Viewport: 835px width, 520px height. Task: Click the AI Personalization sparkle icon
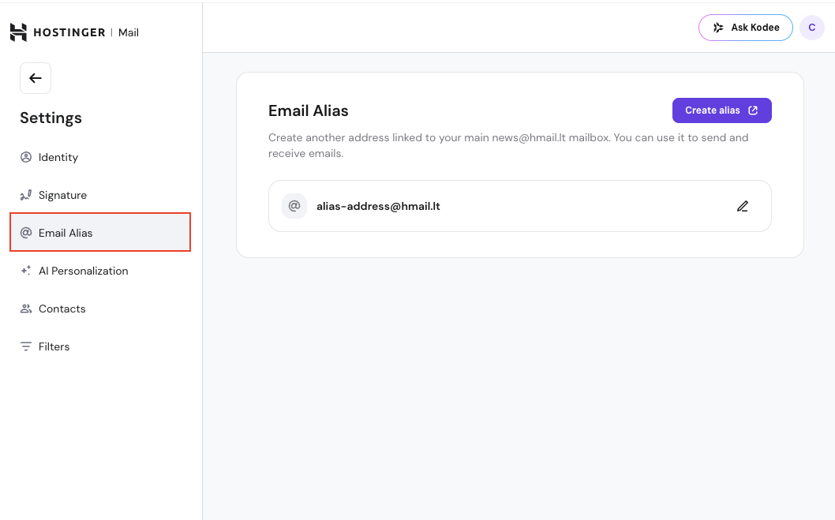pyautogui.click(x=26, y=271)
